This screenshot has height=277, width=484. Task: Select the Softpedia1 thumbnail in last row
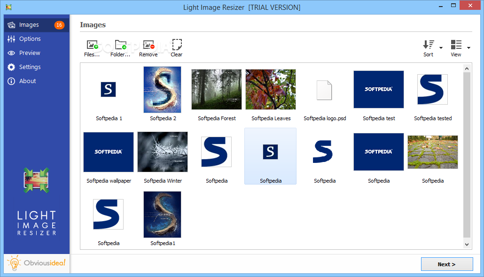coord(163,215)
